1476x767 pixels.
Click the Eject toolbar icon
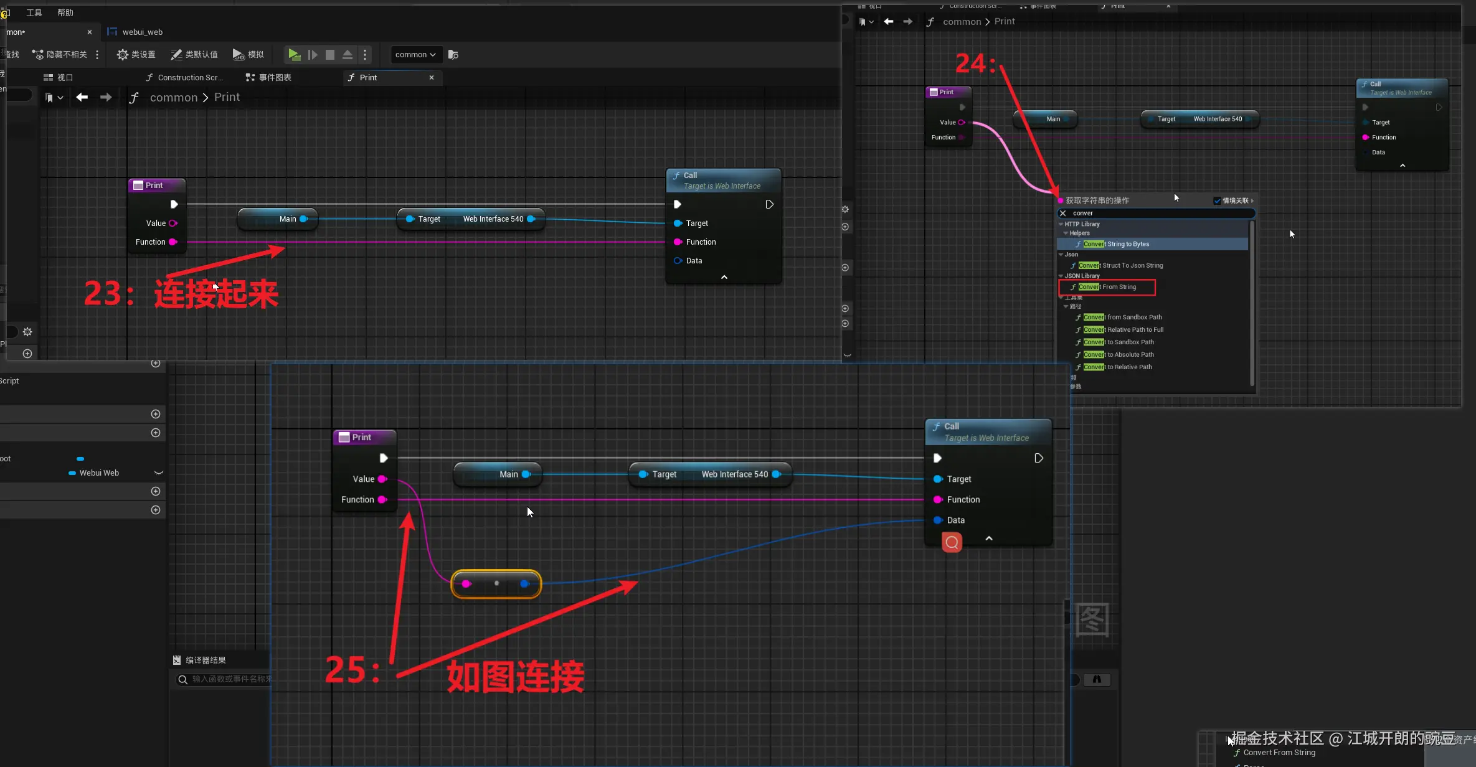pos(348,55)
